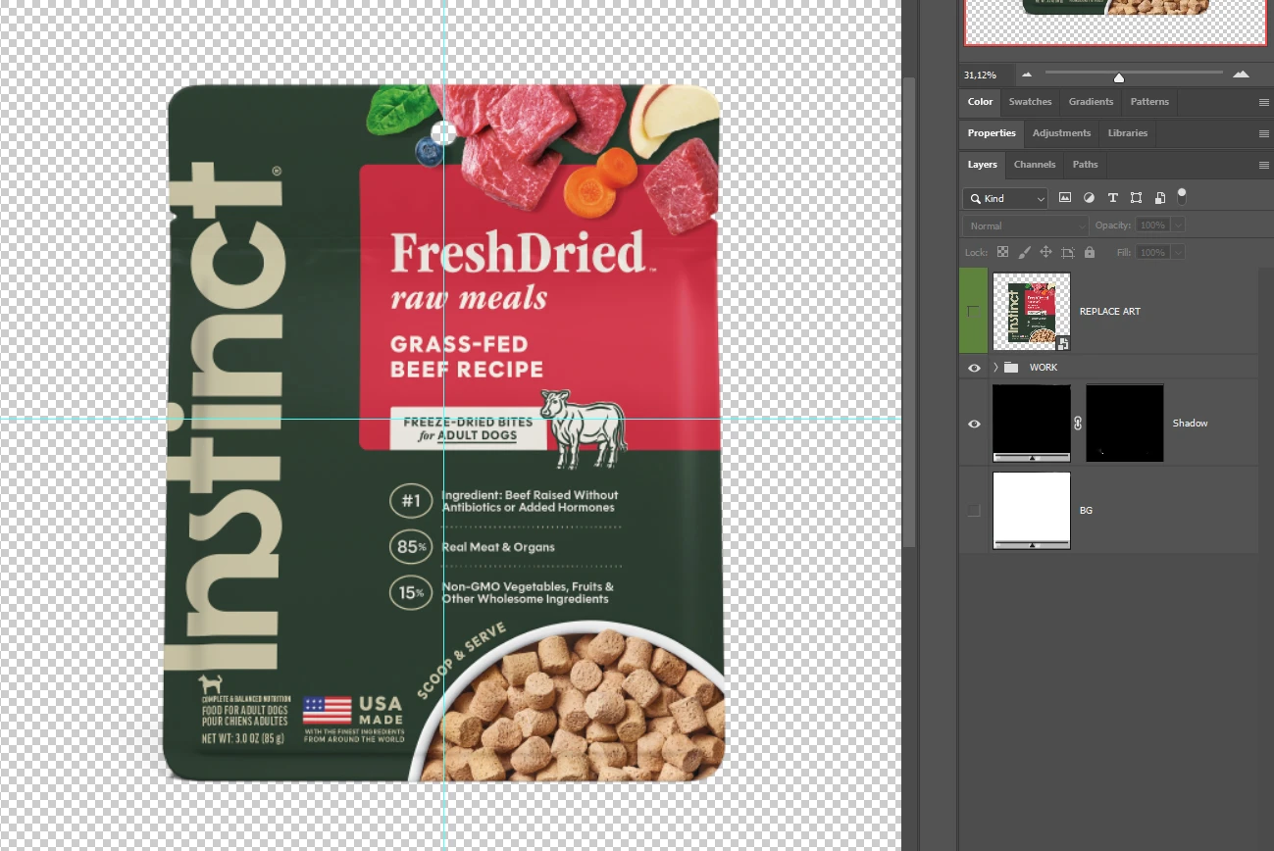Click the zoom in large mountains icon in Navigator
This screenshot has height=851, width=1274.
(x=1241, y=75)
